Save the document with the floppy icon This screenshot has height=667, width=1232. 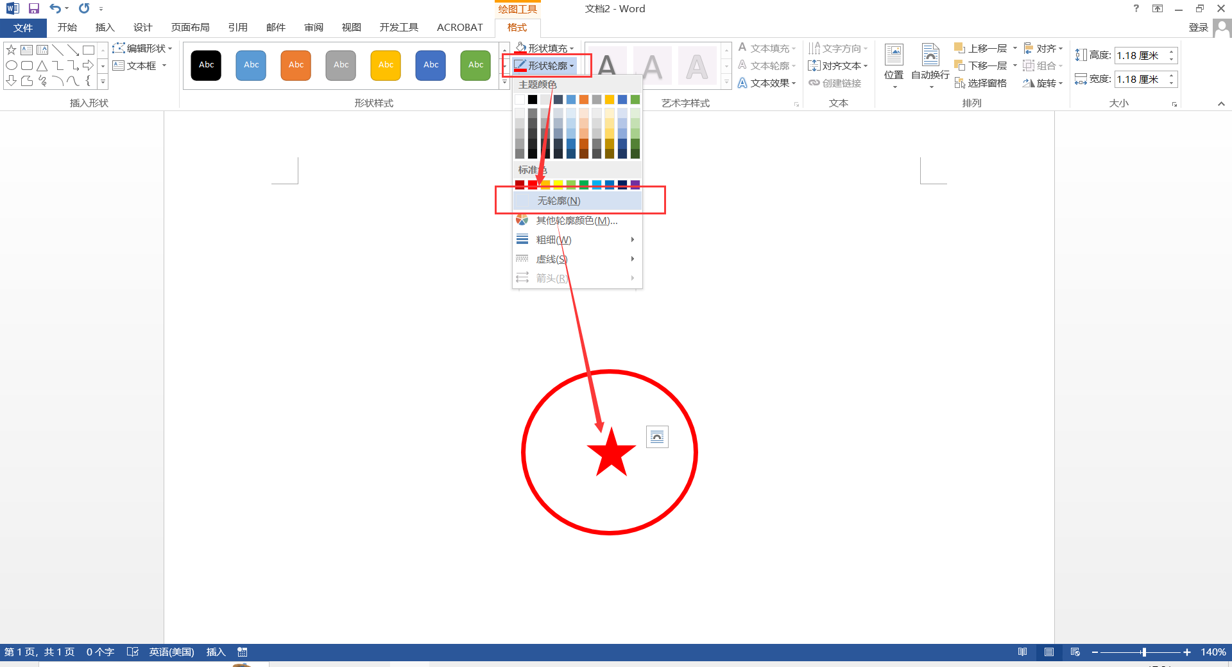tap(34, 8)
